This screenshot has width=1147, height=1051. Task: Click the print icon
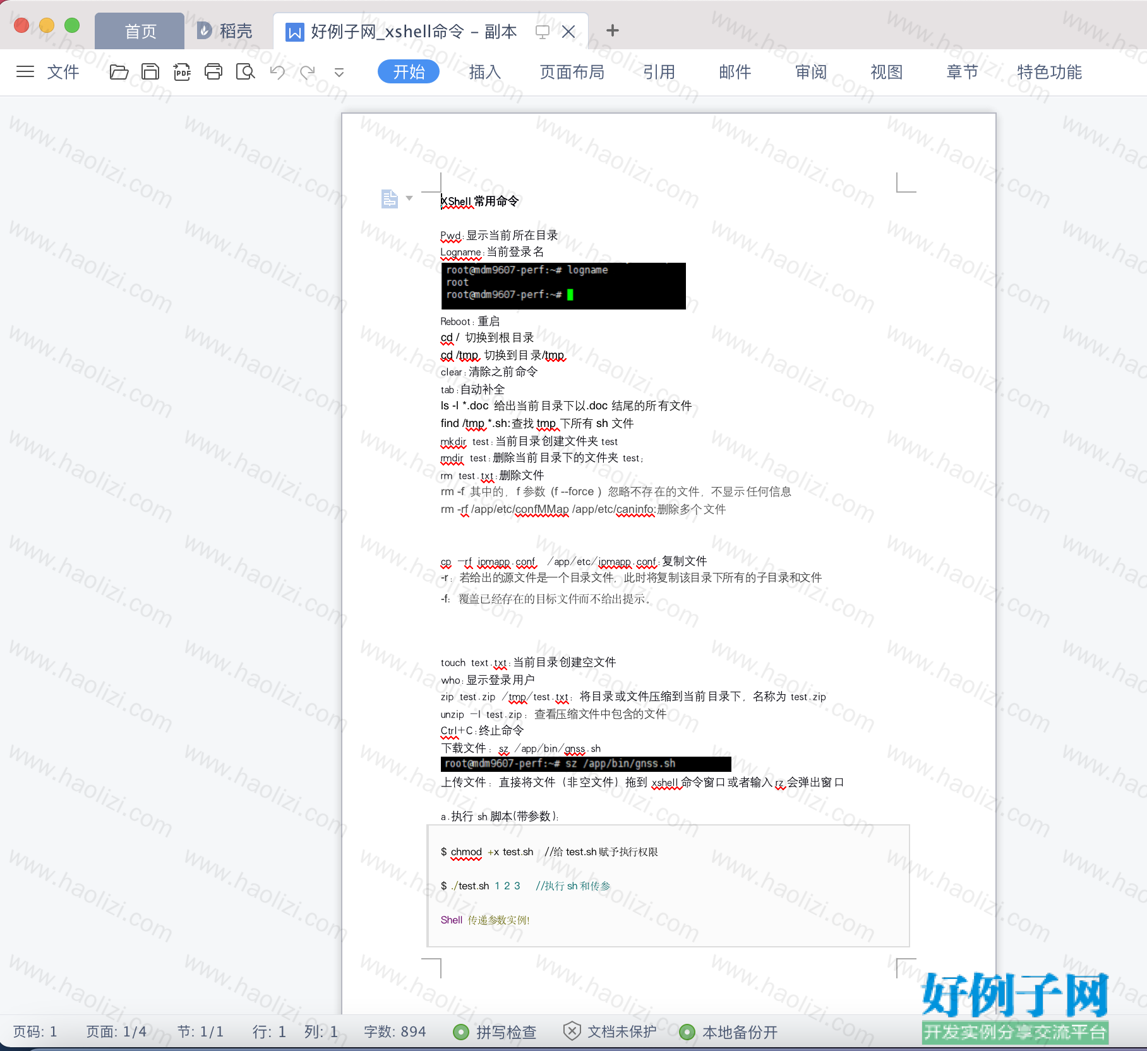pos(213,72)
